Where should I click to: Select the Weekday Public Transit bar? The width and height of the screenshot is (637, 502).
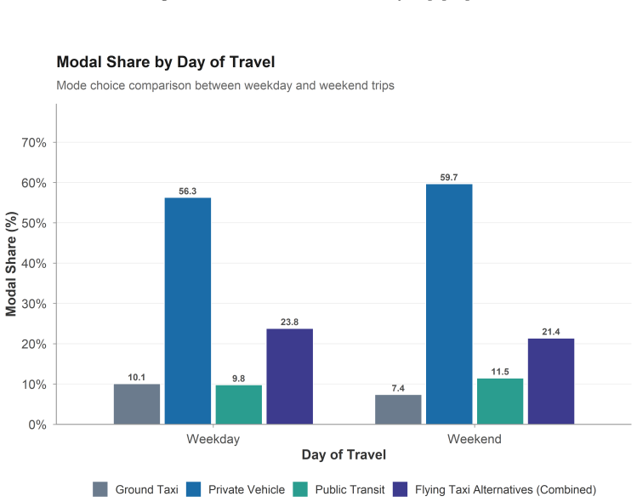(239, 404)
